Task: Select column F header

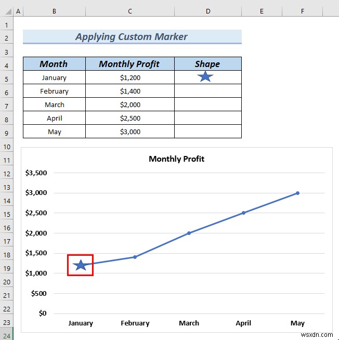Action: pyautogui.click(x=303, y=11)
